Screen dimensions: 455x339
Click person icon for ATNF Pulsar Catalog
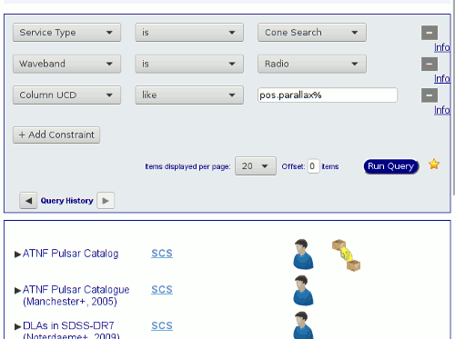303,254
